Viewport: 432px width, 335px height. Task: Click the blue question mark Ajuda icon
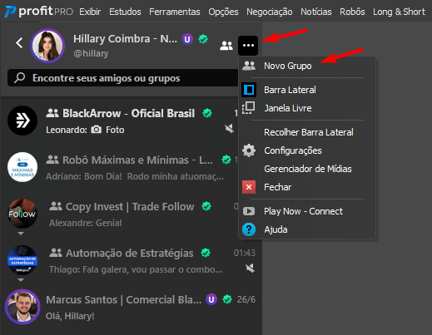click(249, 229)
